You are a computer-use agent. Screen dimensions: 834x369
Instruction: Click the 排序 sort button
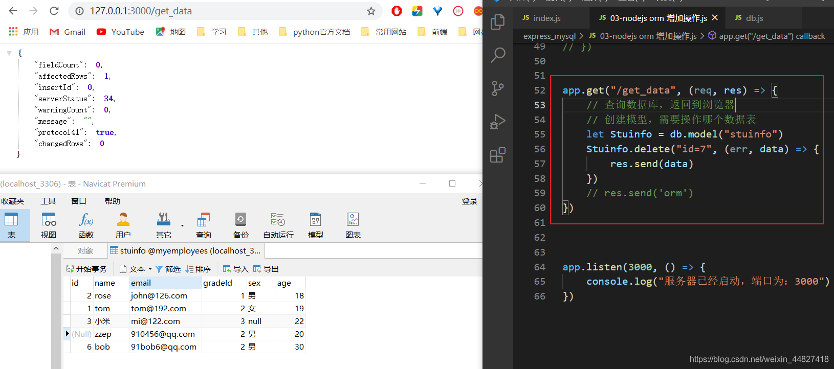click(199, 269)
